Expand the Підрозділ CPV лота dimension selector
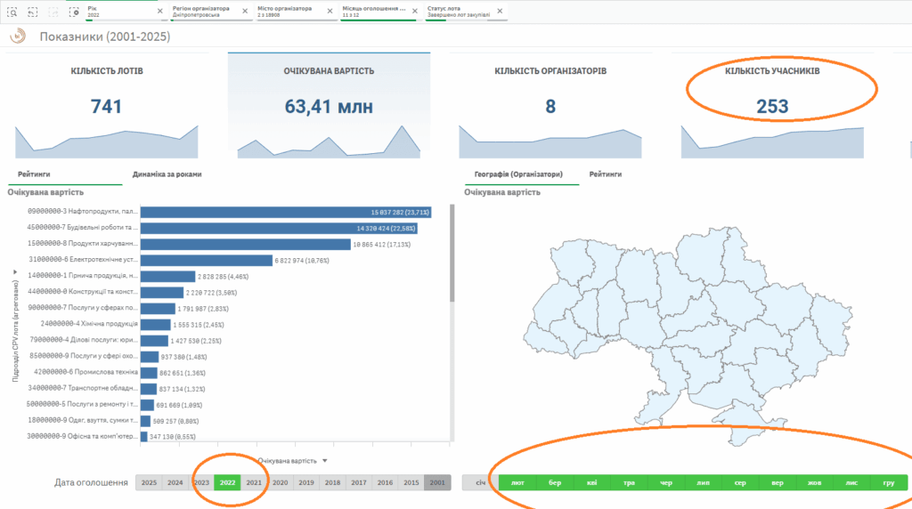Screen dimensions: 912x509 [15, 285]
